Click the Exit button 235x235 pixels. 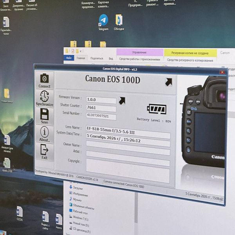coord(45,152)
